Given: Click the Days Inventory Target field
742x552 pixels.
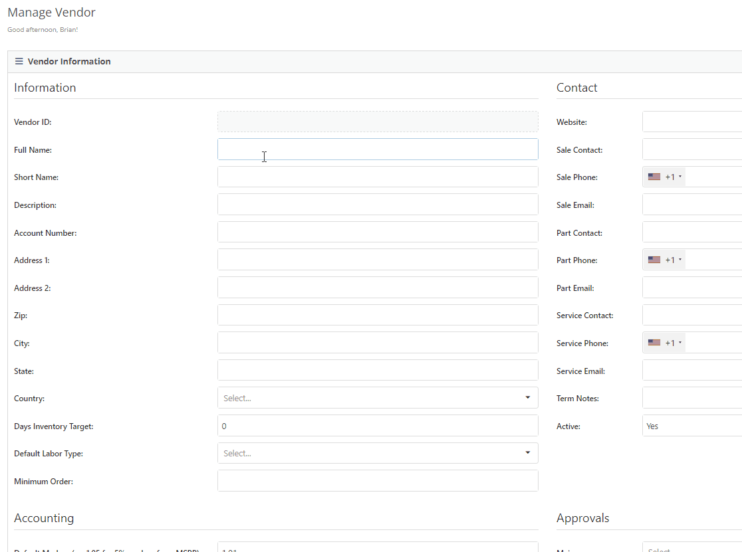Looking at the screenshot, I should coord(378,426).
